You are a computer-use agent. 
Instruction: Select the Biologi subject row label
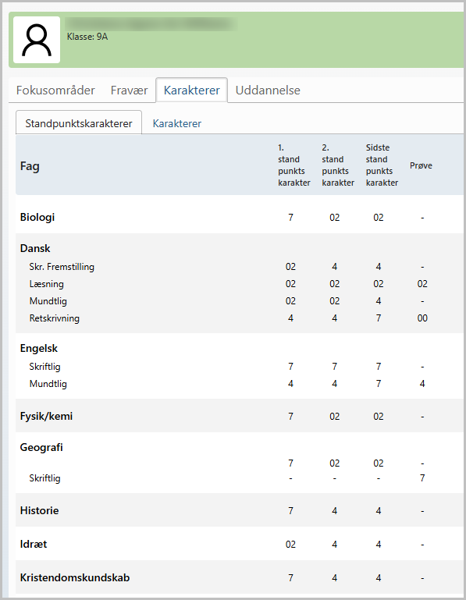[x=37, y=217]
